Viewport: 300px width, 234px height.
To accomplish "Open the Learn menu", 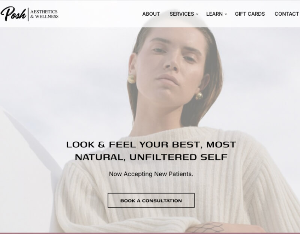I will point(214,14).
